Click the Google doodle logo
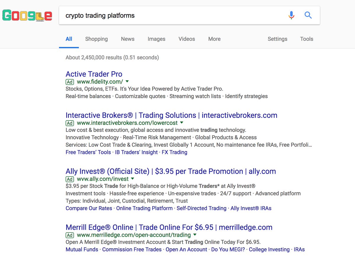This screenshot has height=262, width=355. (x=27, y=15)
